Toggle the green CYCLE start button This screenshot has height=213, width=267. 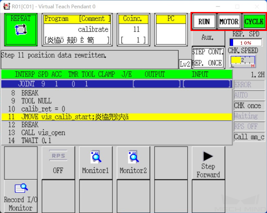254,21
